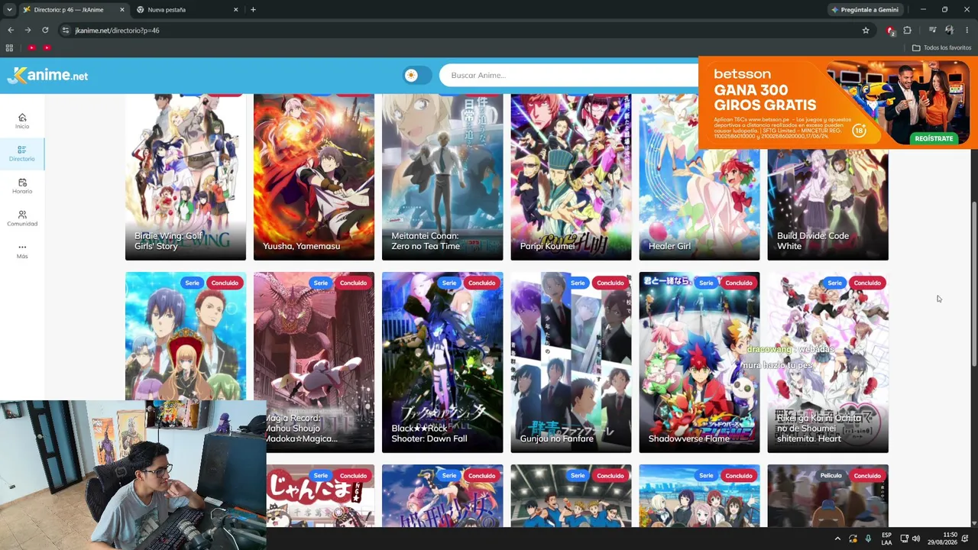Open the Paripi Koumei anime card
978x550 pixels.
click(x=571, y=177)
